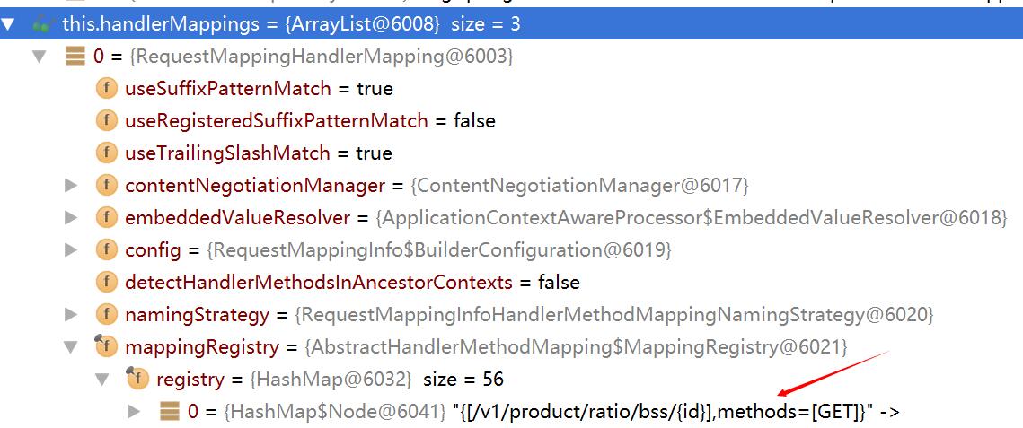Screen dimensions: 1023x428
Task: Click field icon beside useRegisteredSuffixPatternMatch
Action: click(107, 120)
